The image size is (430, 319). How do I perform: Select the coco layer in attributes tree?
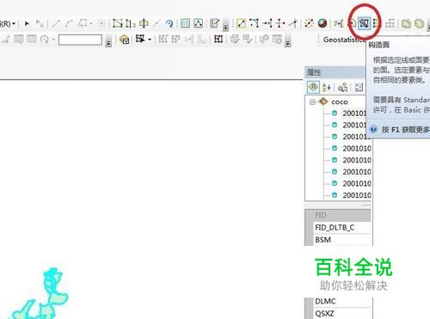click(x=340, y=102)
